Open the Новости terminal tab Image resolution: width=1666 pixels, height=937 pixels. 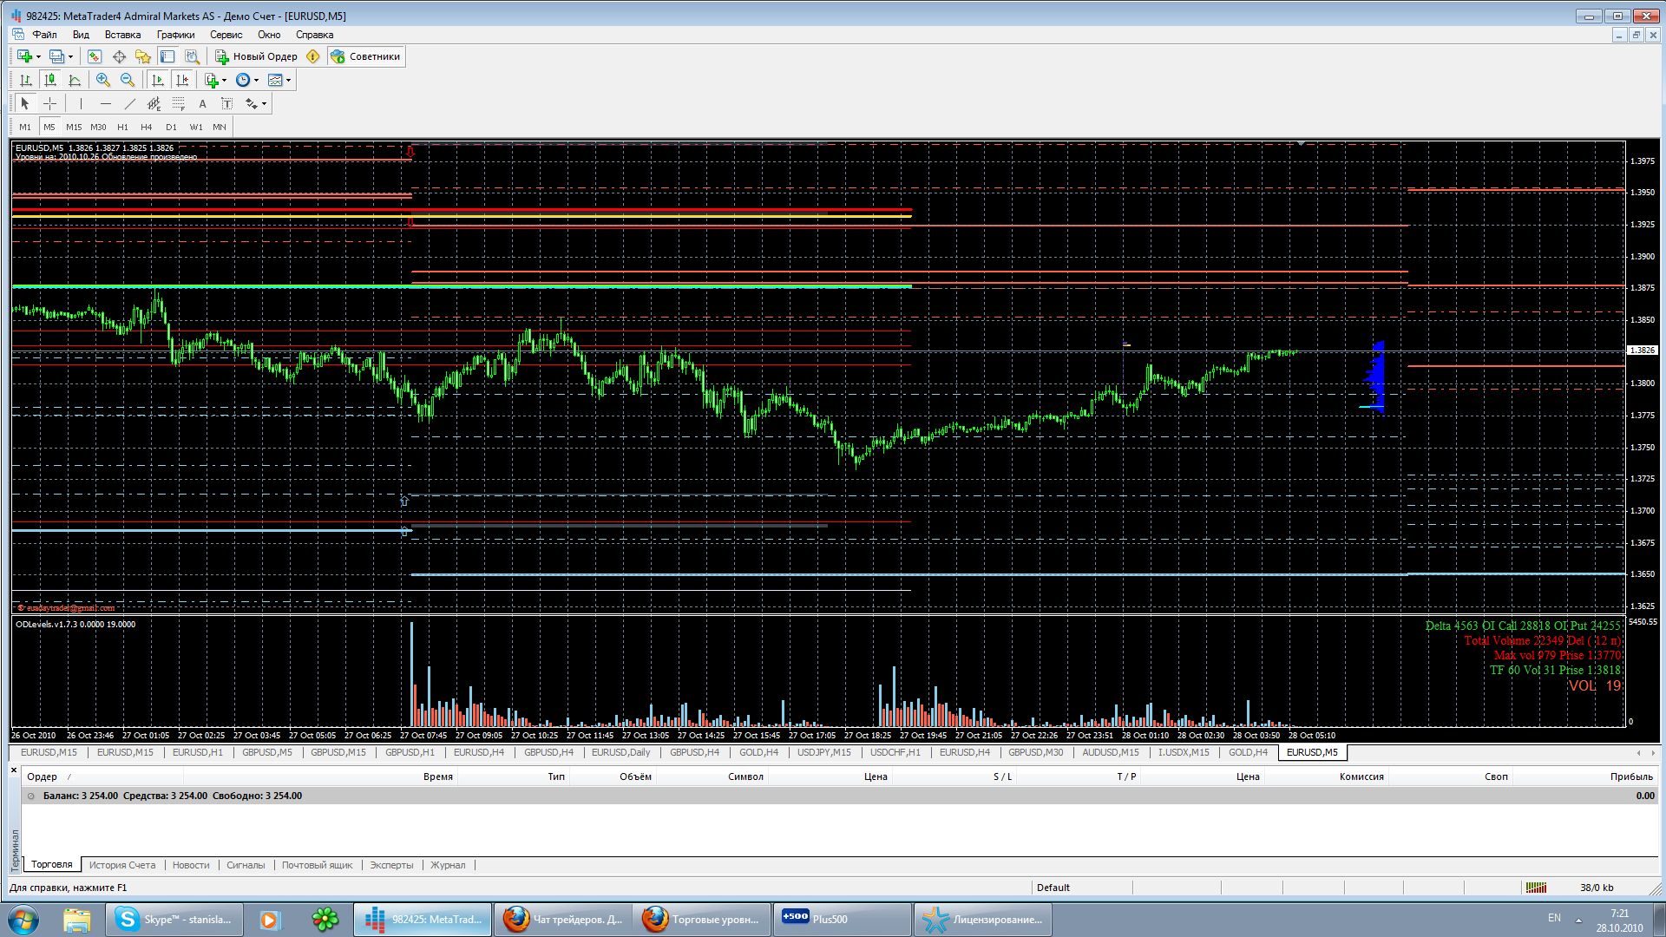tap(191, 865)
